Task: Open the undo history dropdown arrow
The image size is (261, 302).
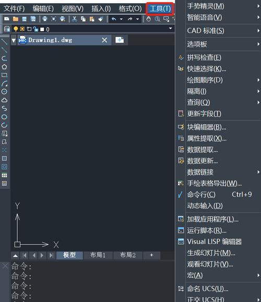Action: pyautogui.click(x=121, y=19)
